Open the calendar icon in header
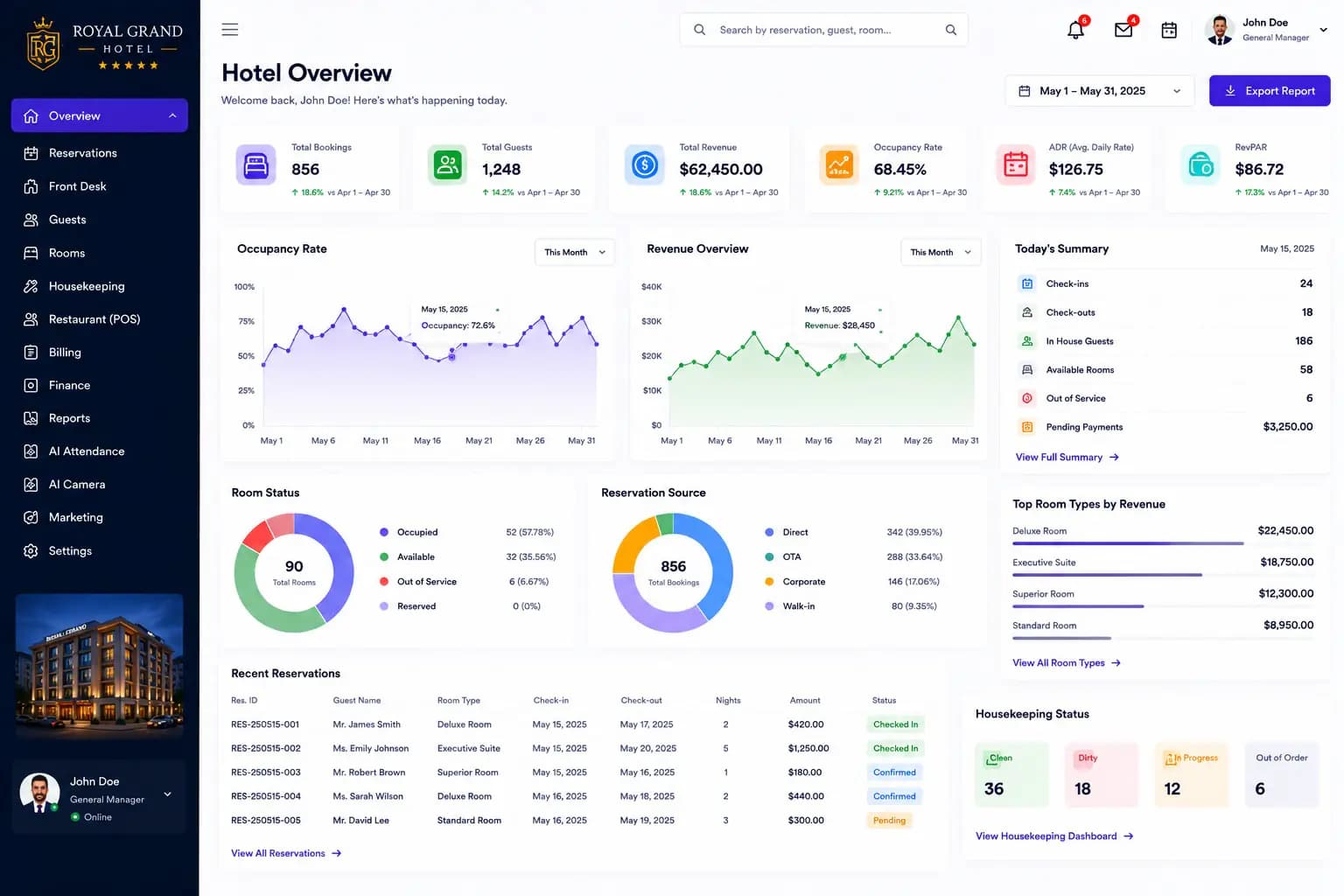 (x=1169, y=31)
